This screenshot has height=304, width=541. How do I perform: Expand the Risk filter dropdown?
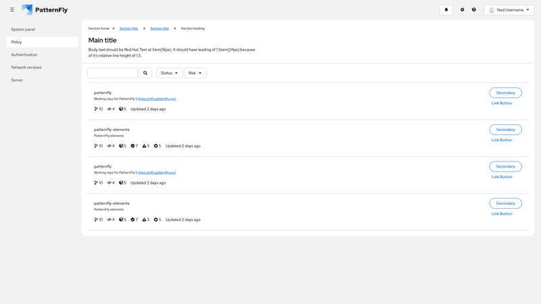click(x=195, y=73)
